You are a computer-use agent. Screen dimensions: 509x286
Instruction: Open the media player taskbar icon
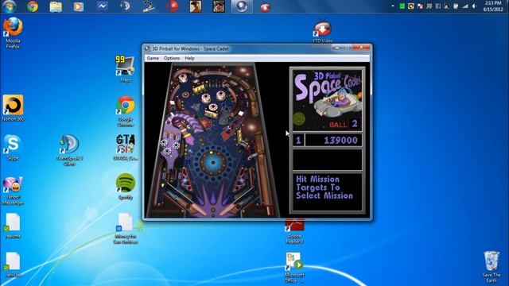click(x=79, y=6)
